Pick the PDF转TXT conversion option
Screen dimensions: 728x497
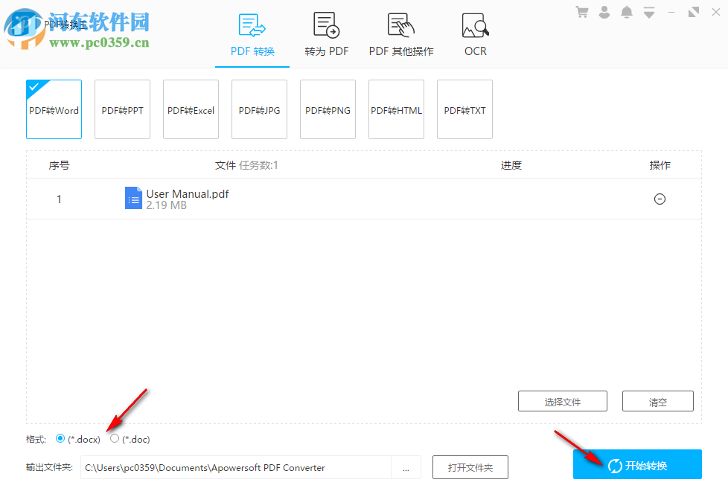[x=464, y=109]
